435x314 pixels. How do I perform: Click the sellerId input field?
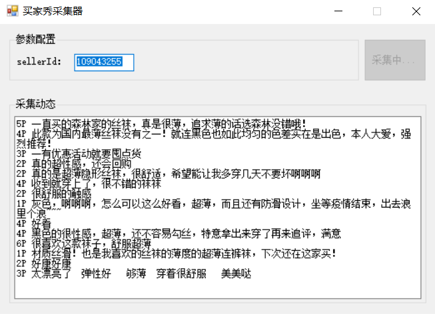tap(104, 63)
